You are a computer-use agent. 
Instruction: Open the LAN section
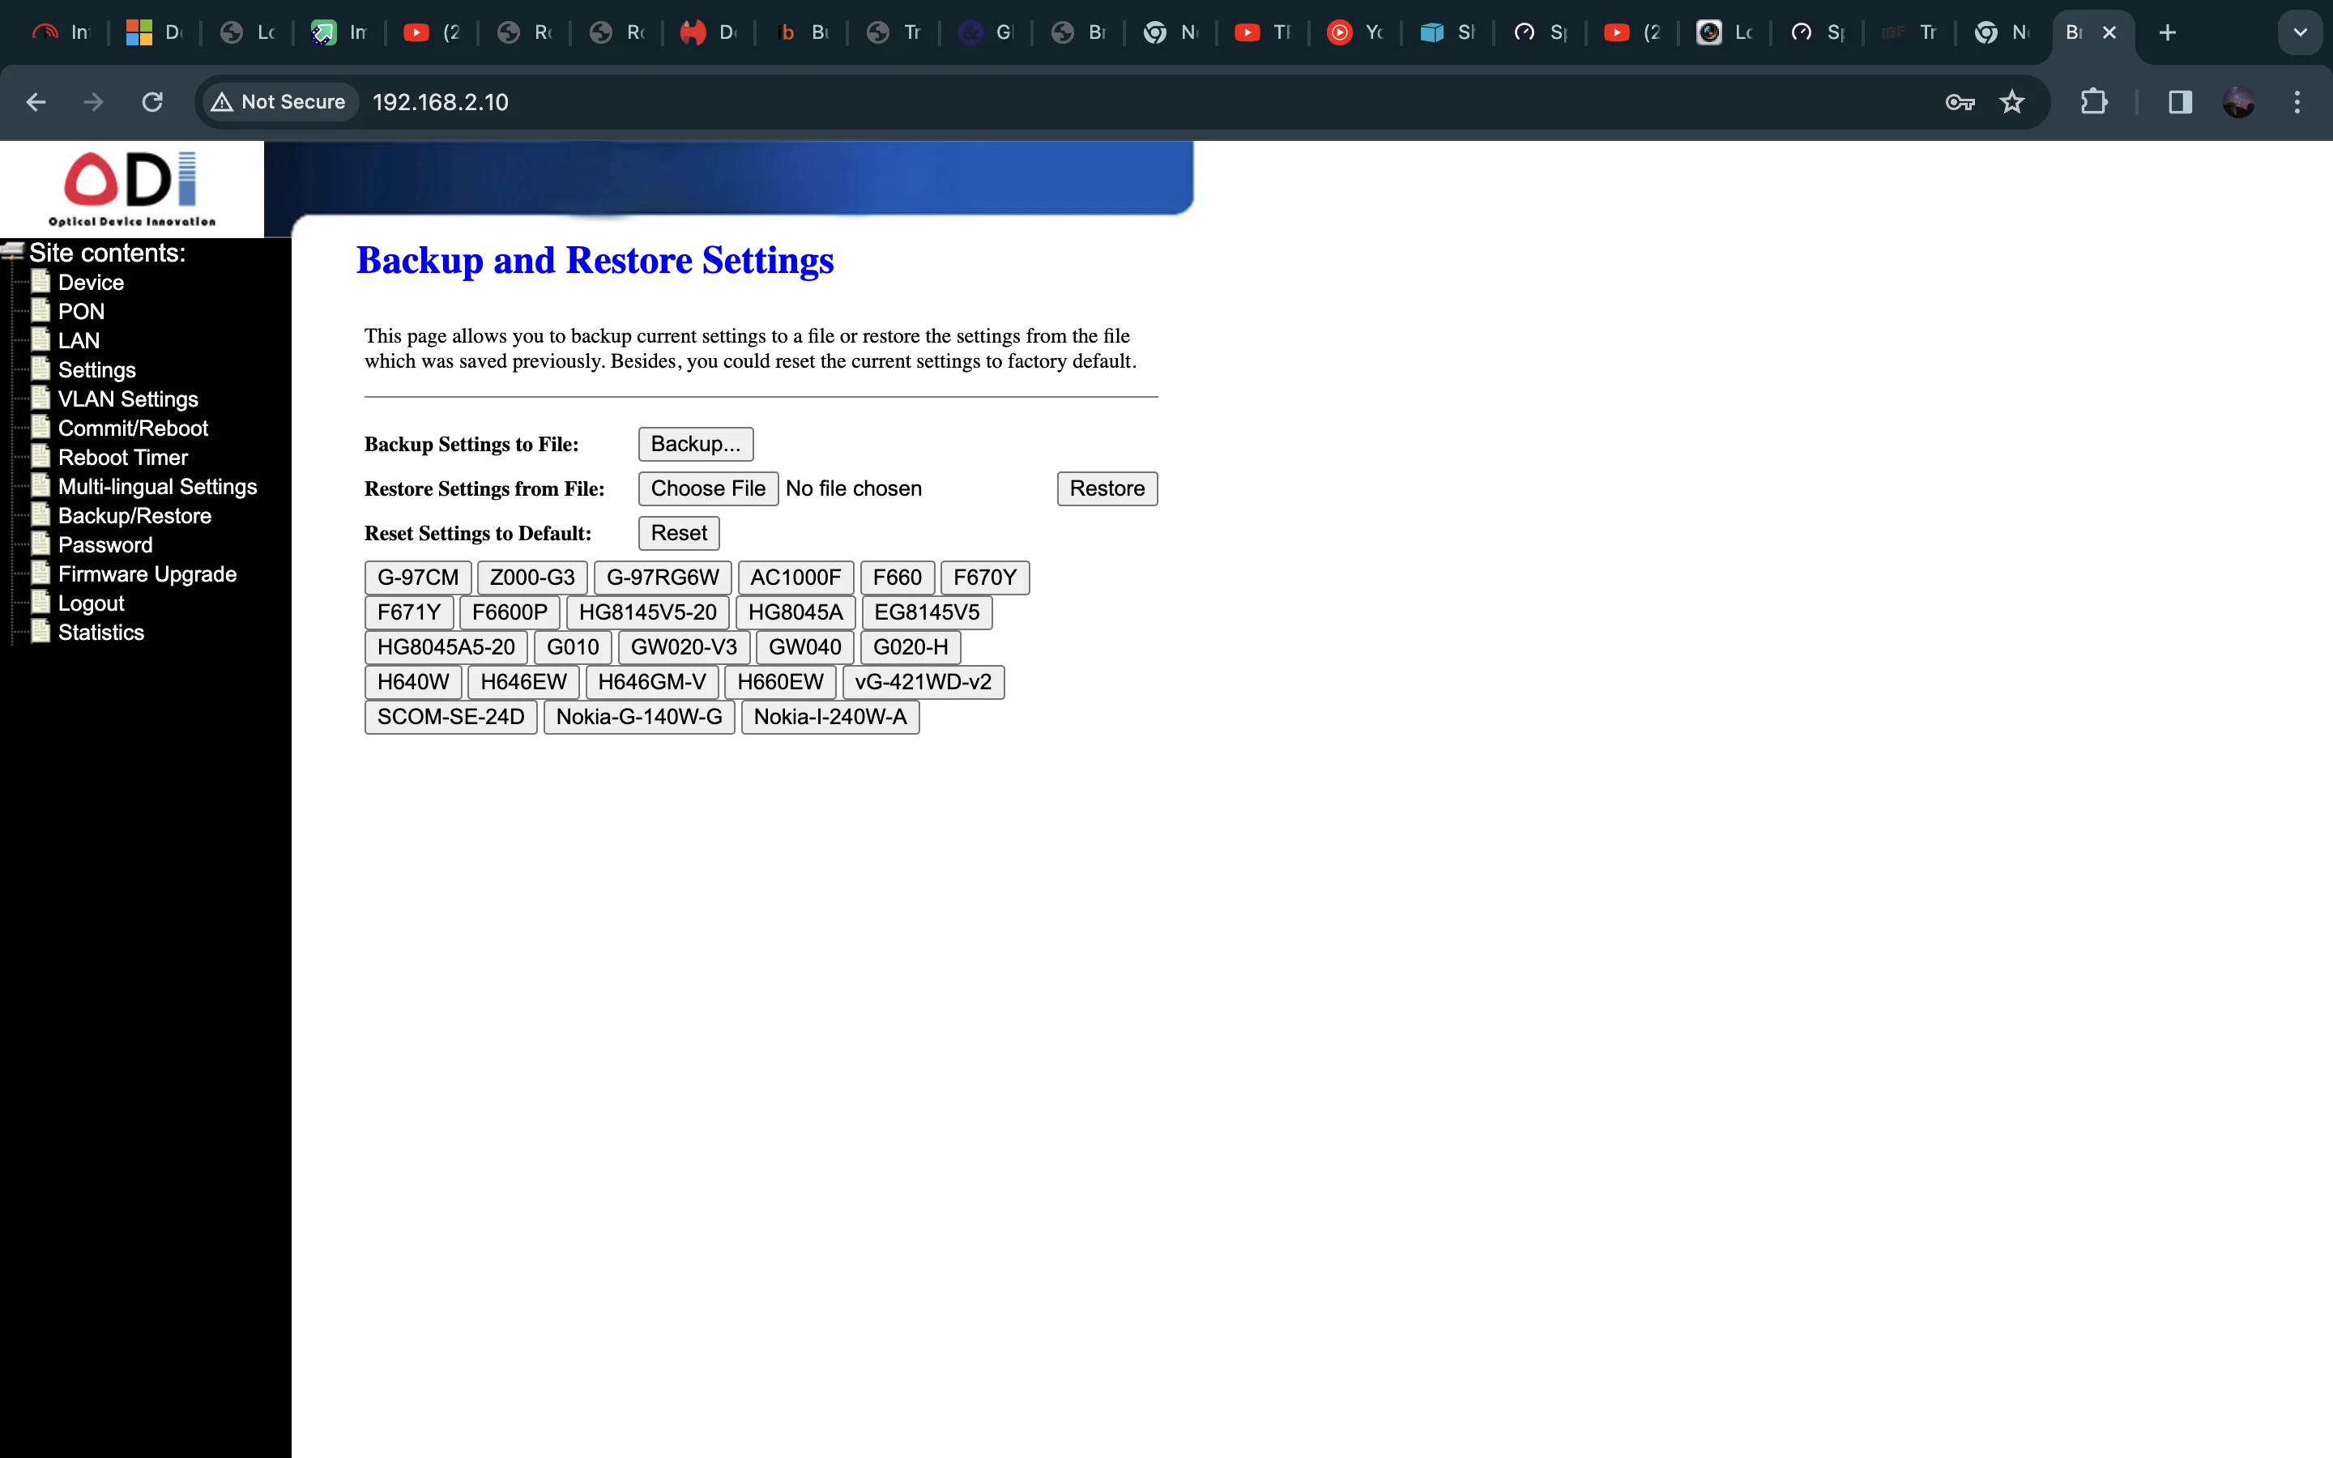(x=77, y=339)
